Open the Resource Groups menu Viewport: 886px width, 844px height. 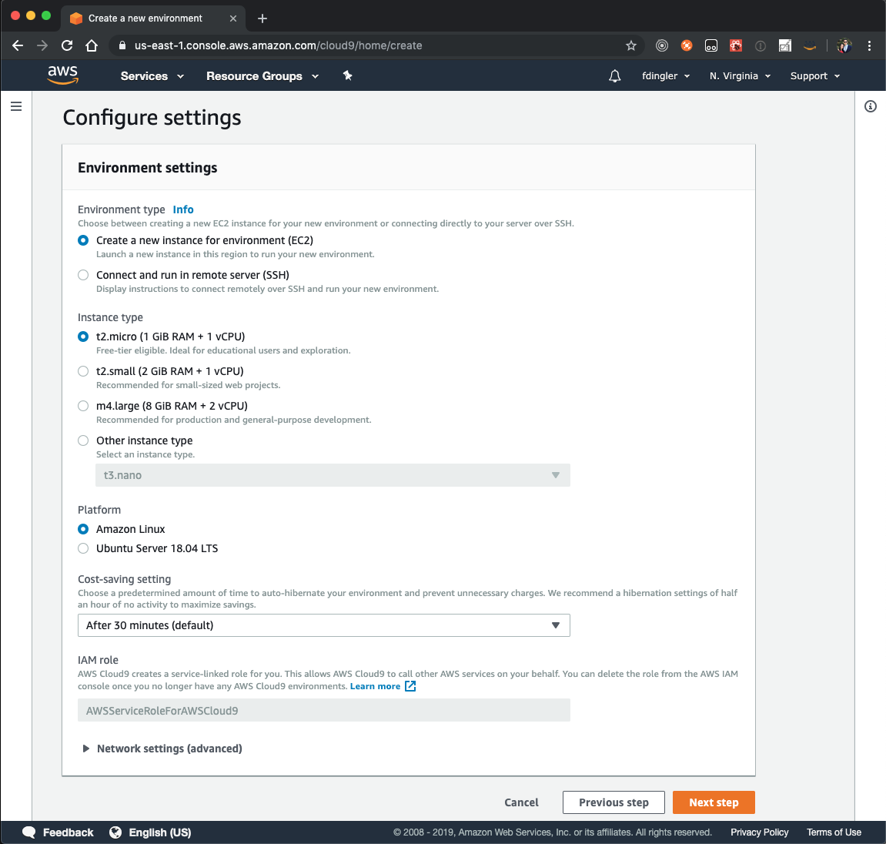click(262, 75)
